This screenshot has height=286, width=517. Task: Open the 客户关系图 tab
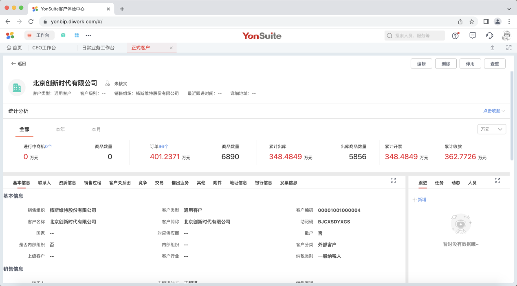120,183
